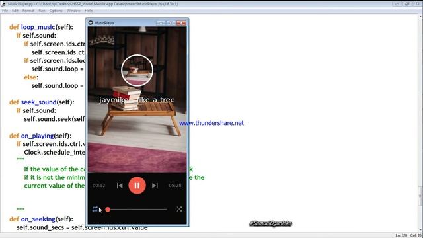Viewport: 423px width, 238px height.
Task: Open the File menu
Action: (5, 11)
